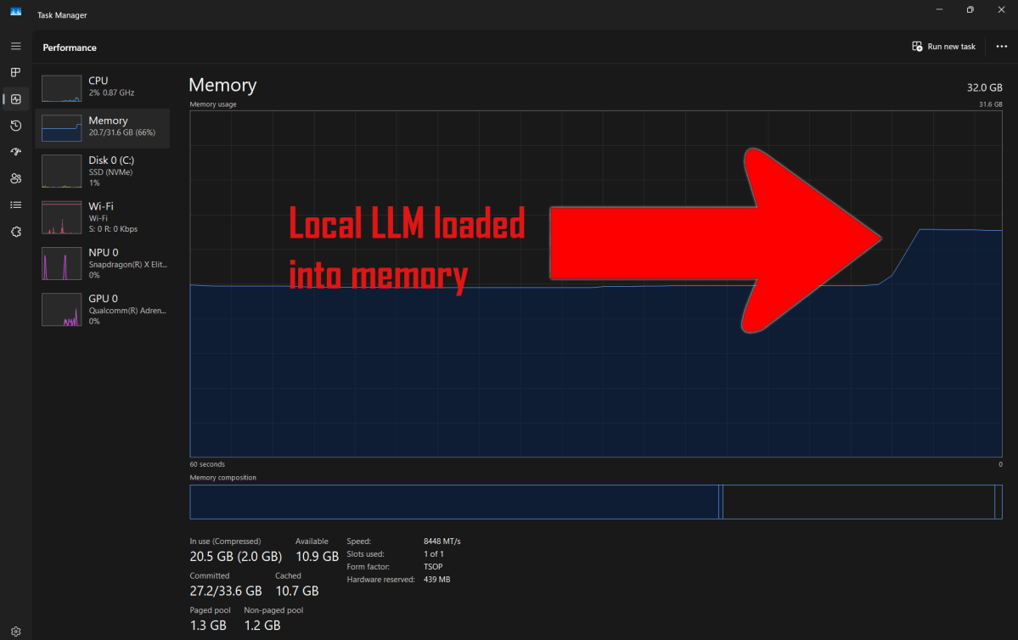Select the Users view icon
Viewport: 1018px width, 640px height.
pyautogui.click(x=15, y=178)
